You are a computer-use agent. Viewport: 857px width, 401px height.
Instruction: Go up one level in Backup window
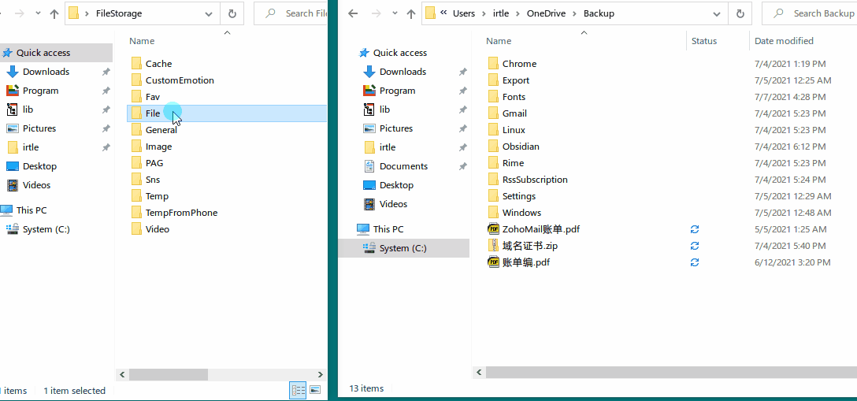click(x=410, y=13)
